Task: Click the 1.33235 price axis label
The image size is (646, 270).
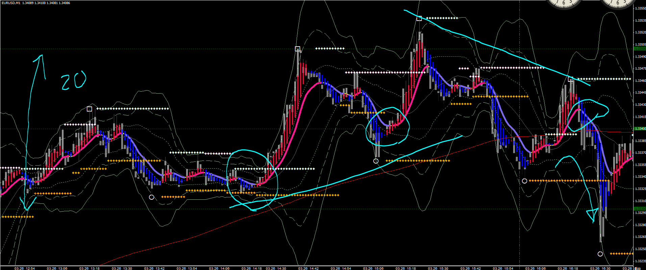Action: pos(641,261)
